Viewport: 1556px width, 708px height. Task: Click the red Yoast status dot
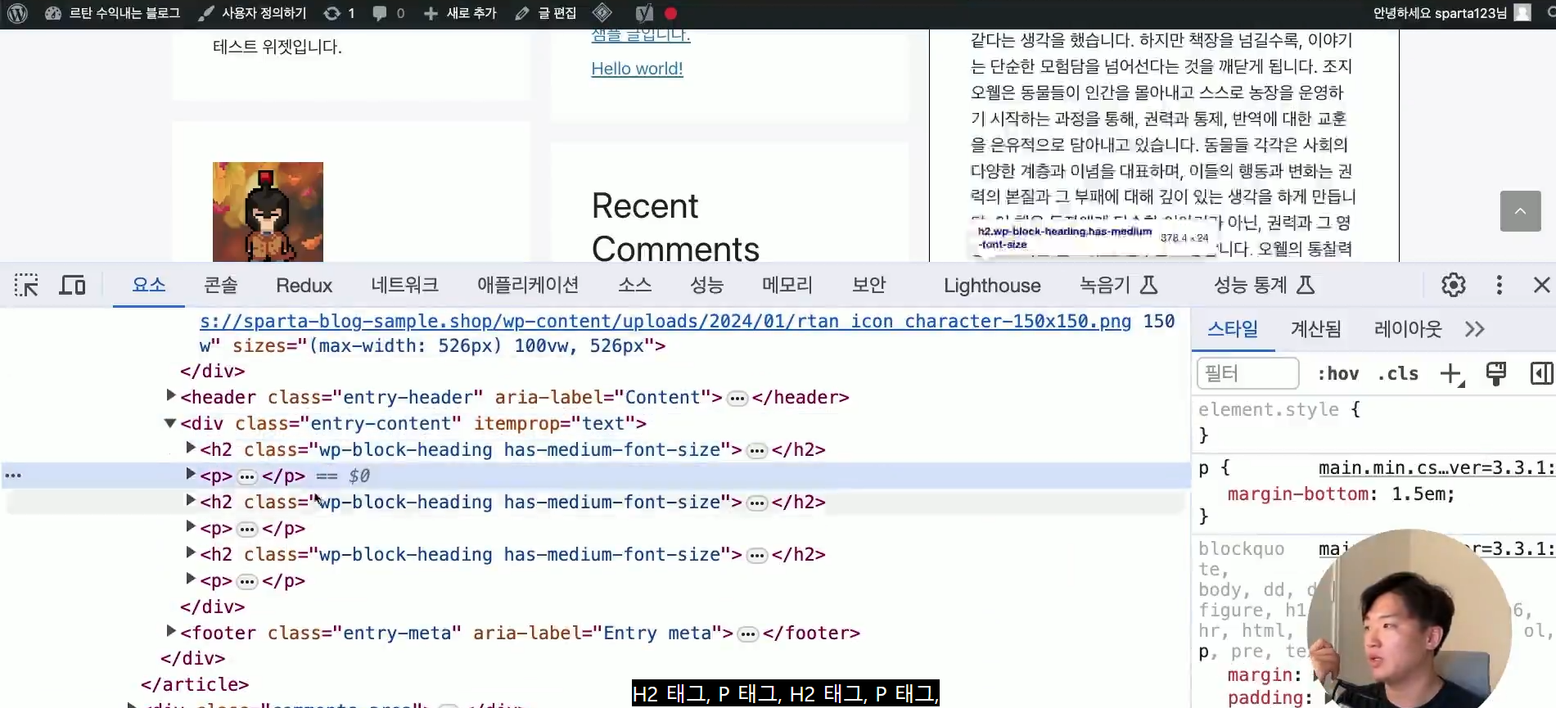670,13
